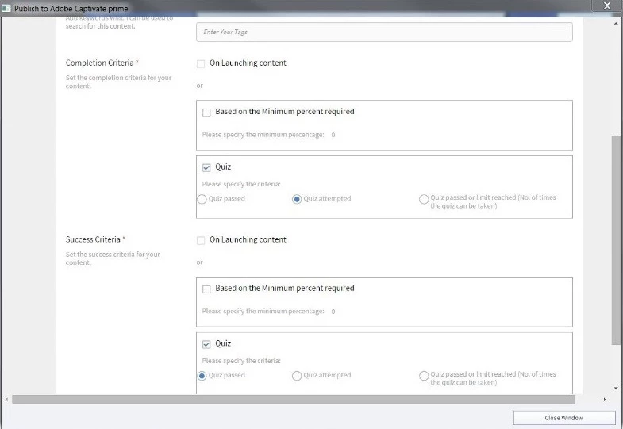Click the Completion Criteria label
623x429 pixels.
pos(100,63)
